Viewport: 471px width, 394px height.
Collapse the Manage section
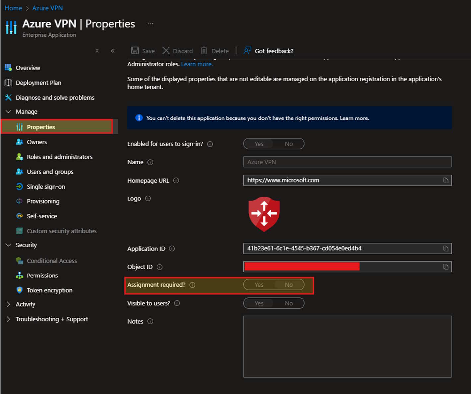tap(9, 112)
